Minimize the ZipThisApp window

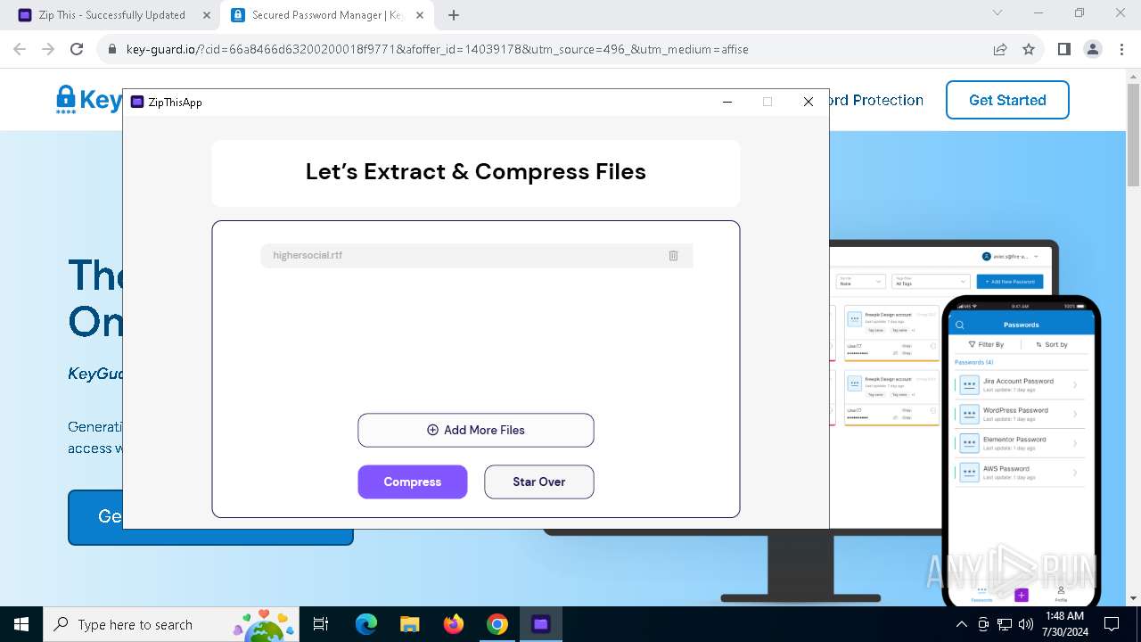[727, 102]
